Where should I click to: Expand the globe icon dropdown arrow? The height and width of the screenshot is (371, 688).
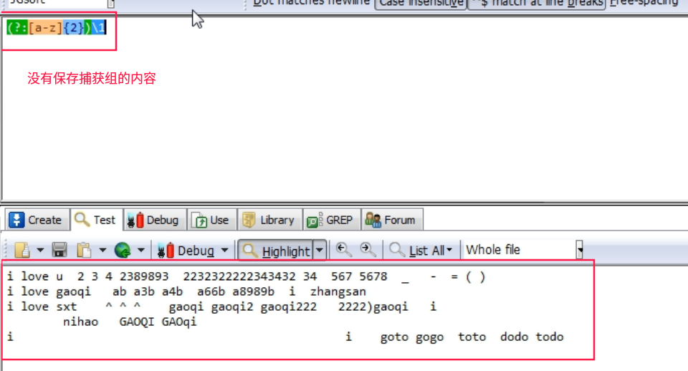click(x=141, y=250)
